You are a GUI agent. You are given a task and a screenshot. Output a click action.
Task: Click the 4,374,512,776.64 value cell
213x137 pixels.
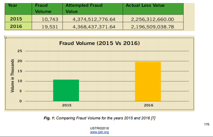click(93, 19)
